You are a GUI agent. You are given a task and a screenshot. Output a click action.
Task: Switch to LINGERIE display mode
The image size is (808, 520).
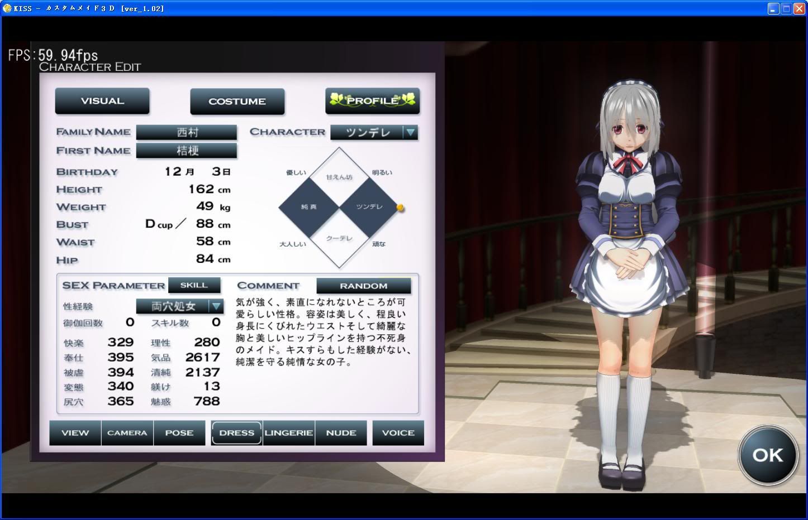tap(289, 433)
